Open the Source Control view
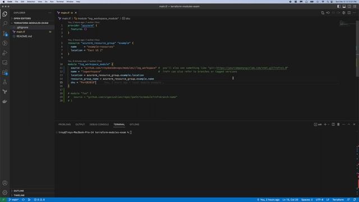This screenshot has height=202, width=359. 5,34
